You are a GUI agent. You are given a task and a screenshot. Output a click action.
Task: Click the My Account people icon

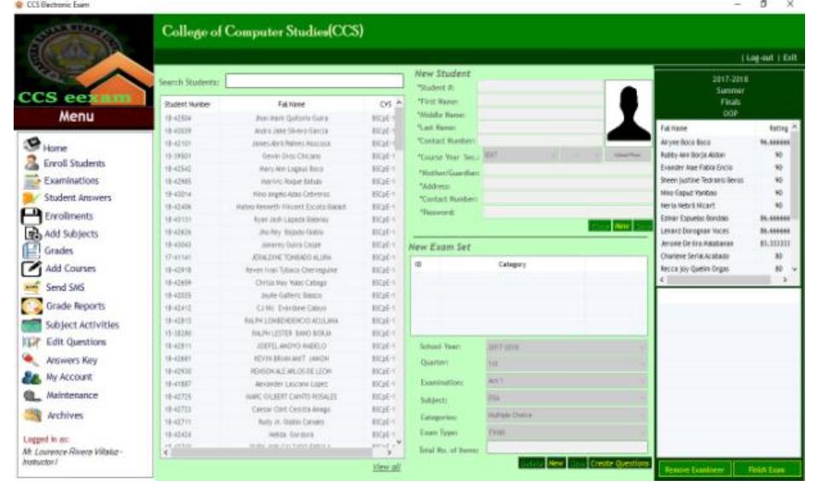point(32,377)
